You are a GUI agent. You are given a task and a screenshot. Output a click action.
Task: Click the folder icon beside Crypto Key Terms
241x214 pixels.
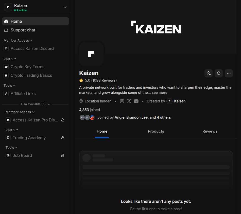(x=6, y=67)
